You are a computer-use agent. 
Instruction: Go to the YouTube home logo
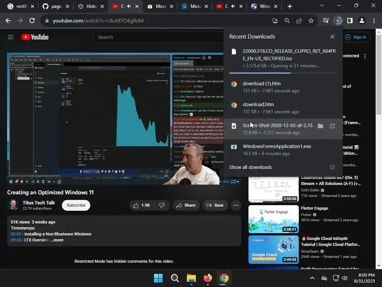click(35, 37)
